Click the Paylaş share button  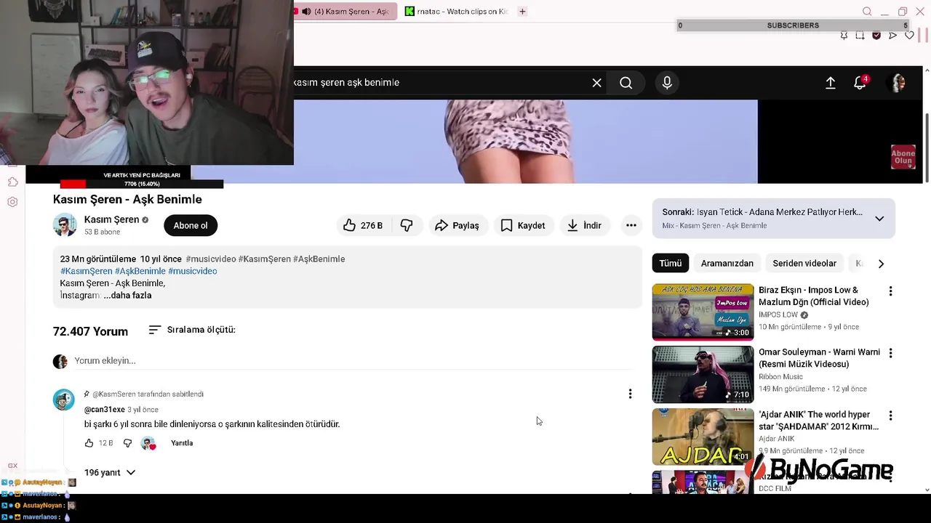pos(457,225)
